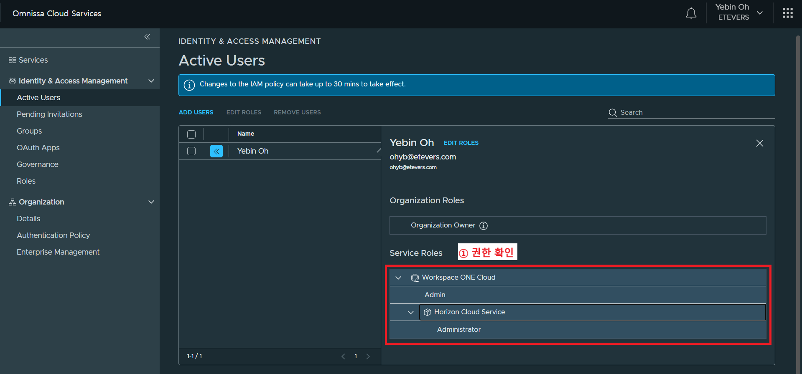Click EDIT ROLES link next to user name
Viewport: 802px width, 374px height.
[461, 143]
